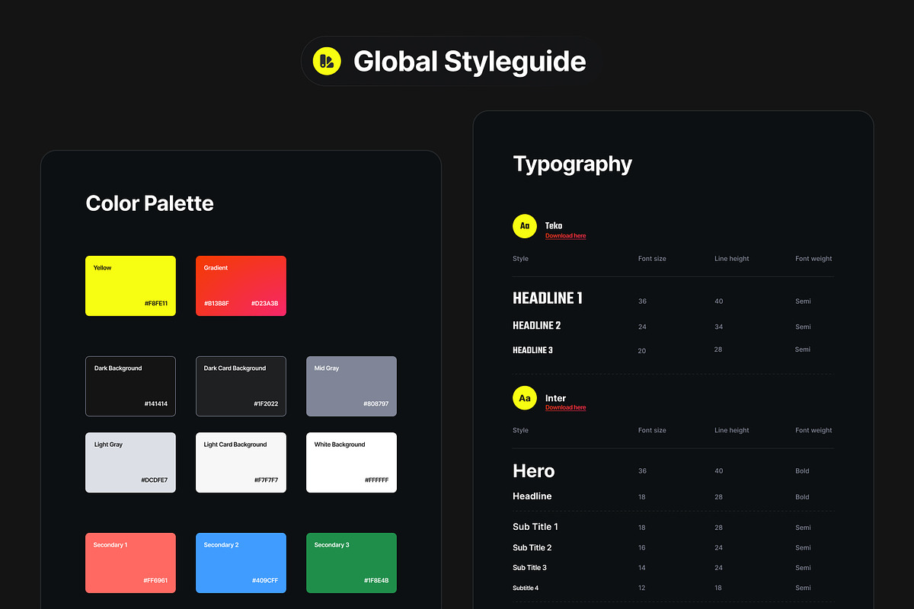Click the Sub Title 2 sample
The width and height of the screenshot is (914, 609).
point(532,547)
